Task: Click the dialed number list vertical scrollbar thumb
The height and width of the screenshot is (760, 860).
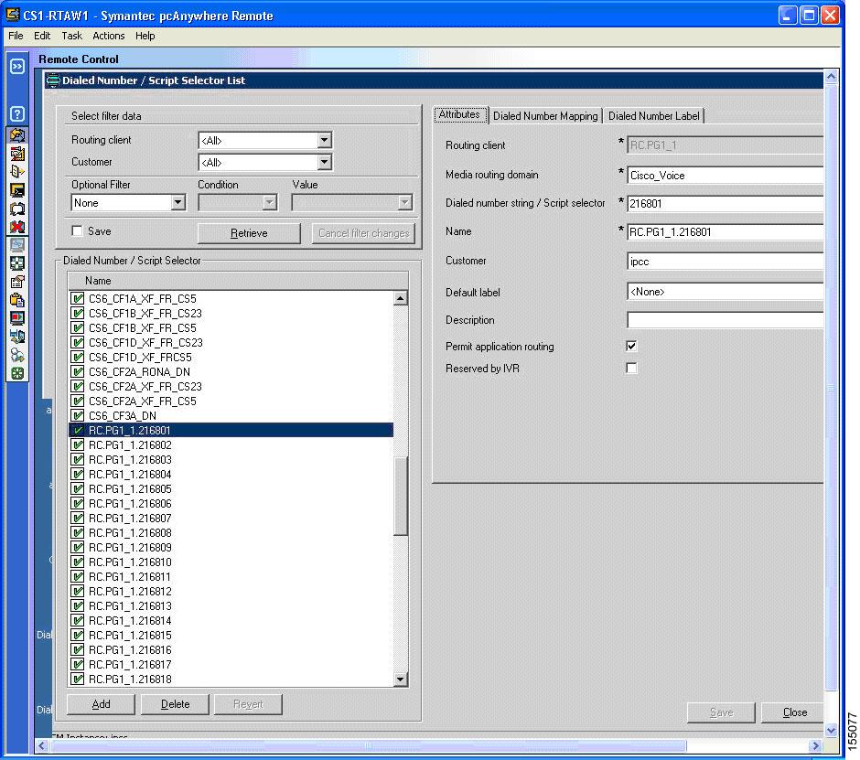Action: [x=401, y=496]
